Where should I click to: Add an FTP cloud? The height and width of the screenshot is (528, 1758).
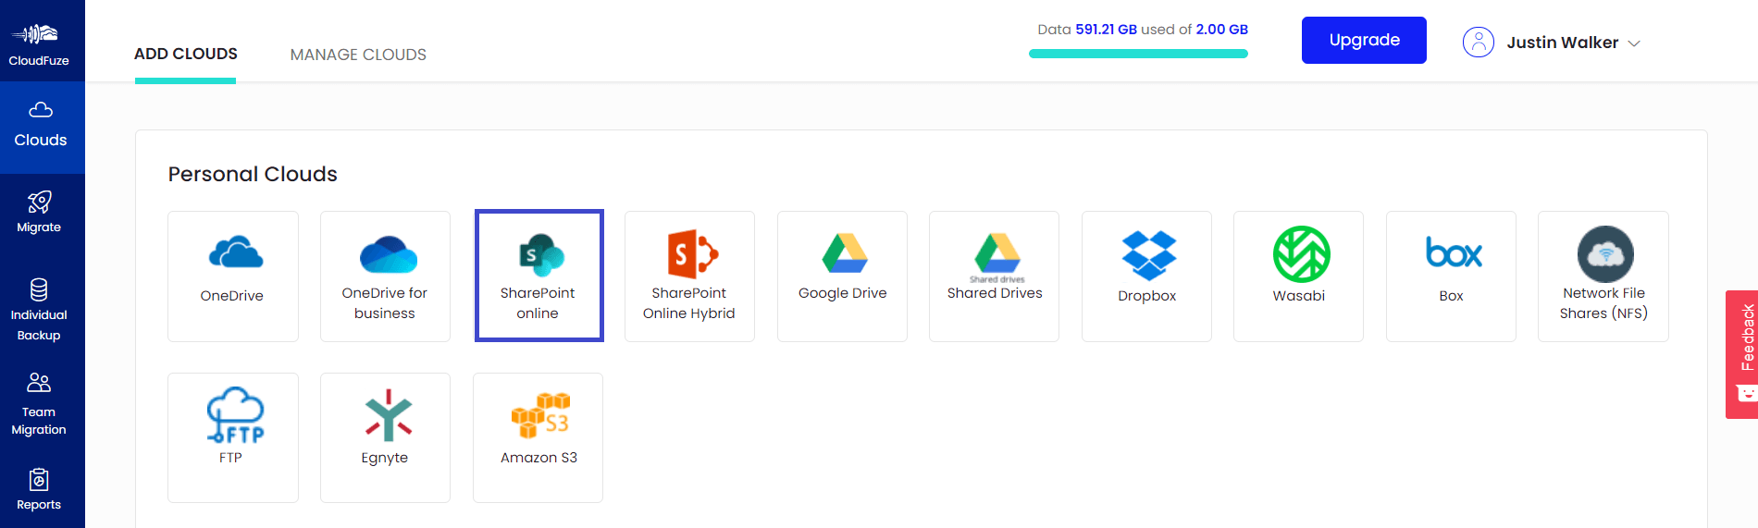coord(233,437)
